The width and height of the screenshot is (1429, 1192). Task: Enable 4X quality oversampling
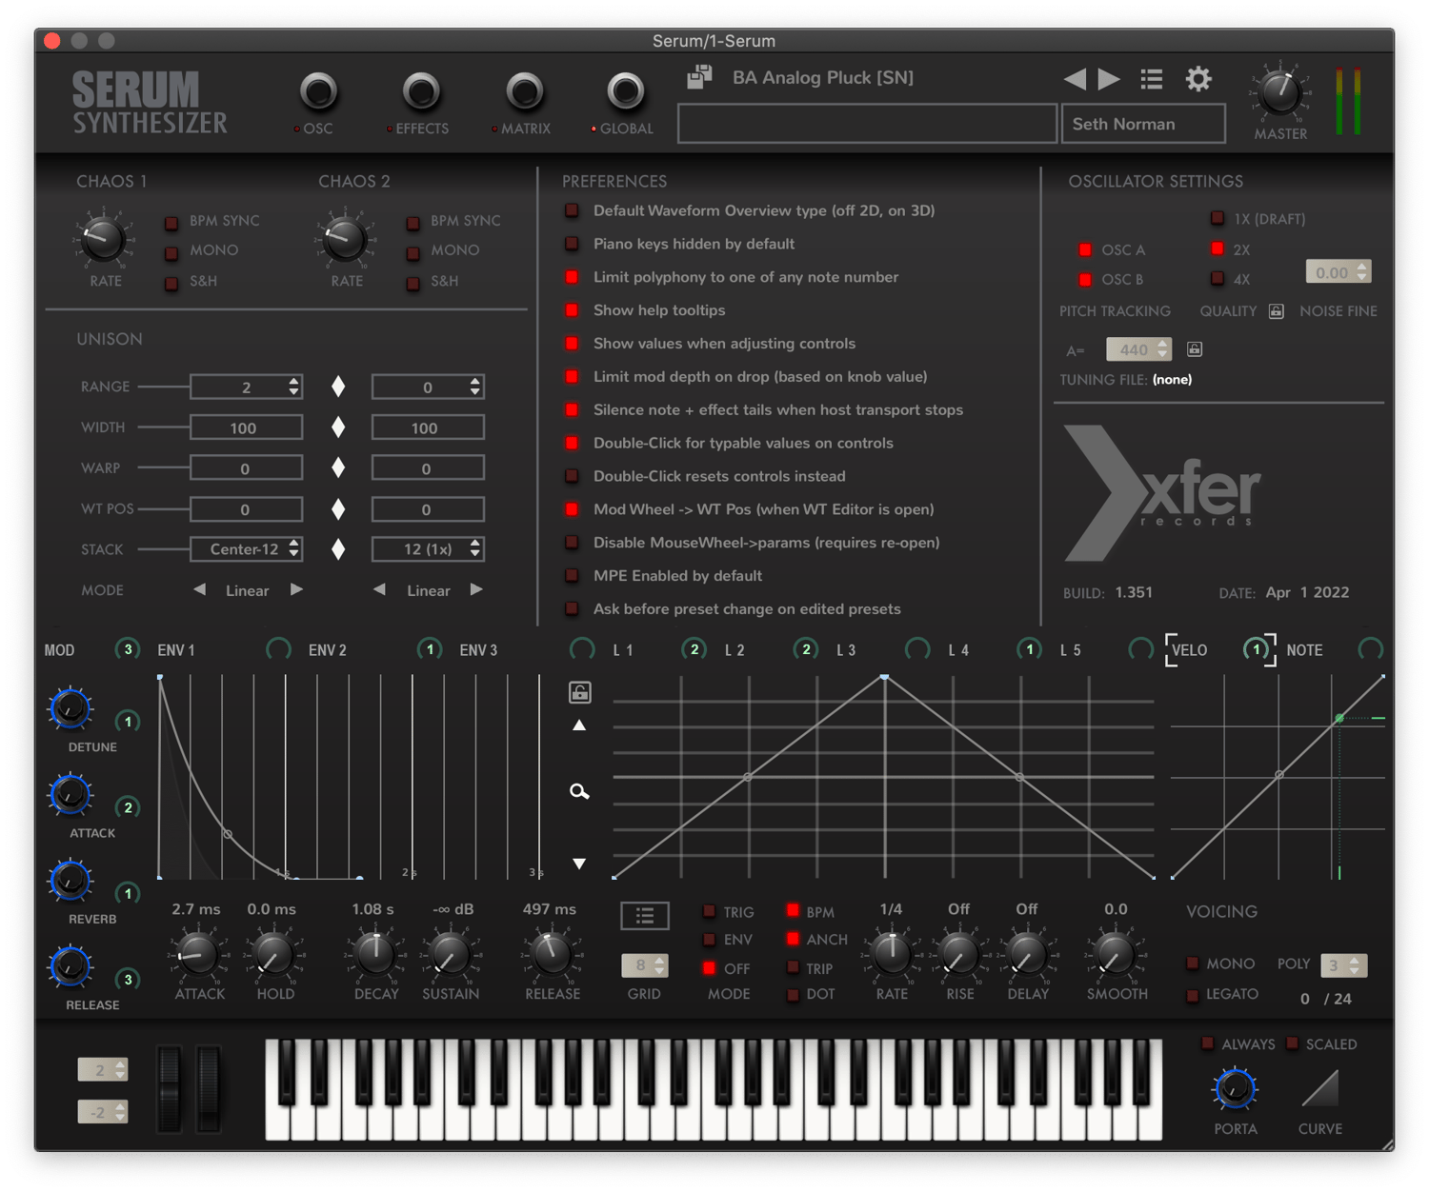[x=1218, y=279]
